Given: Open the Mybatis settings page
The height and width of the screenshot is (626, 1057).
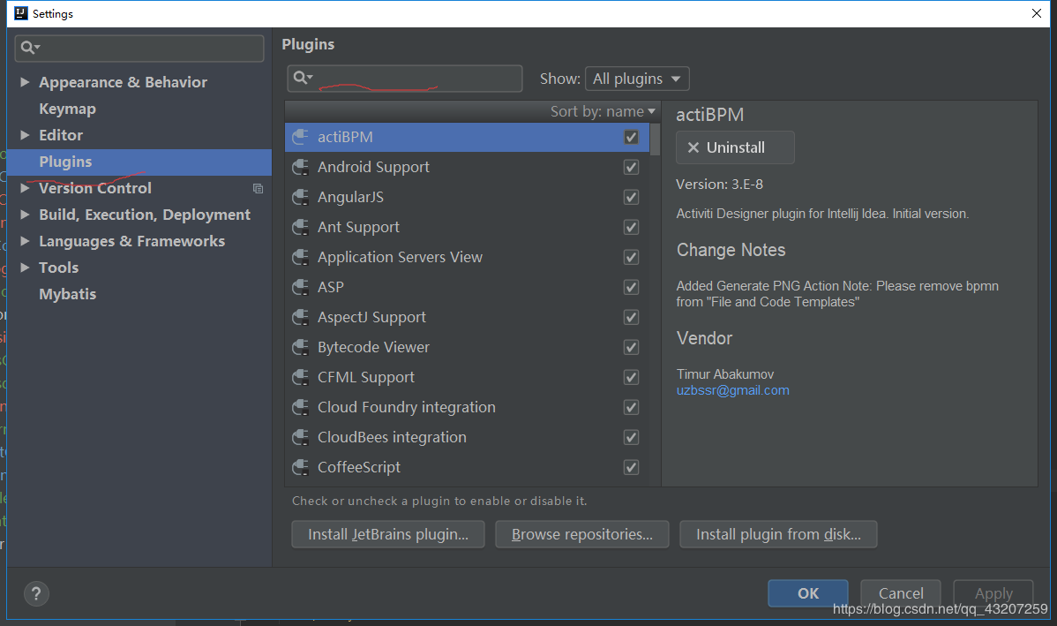Looking at the screenshot, I should tap(67, 294).
